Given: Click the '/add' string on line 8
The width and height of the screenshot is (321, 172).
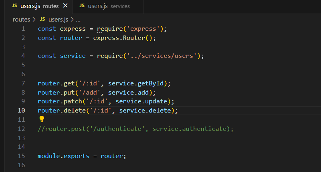Looking at the screenshot, I should click(x=89, y=93).
